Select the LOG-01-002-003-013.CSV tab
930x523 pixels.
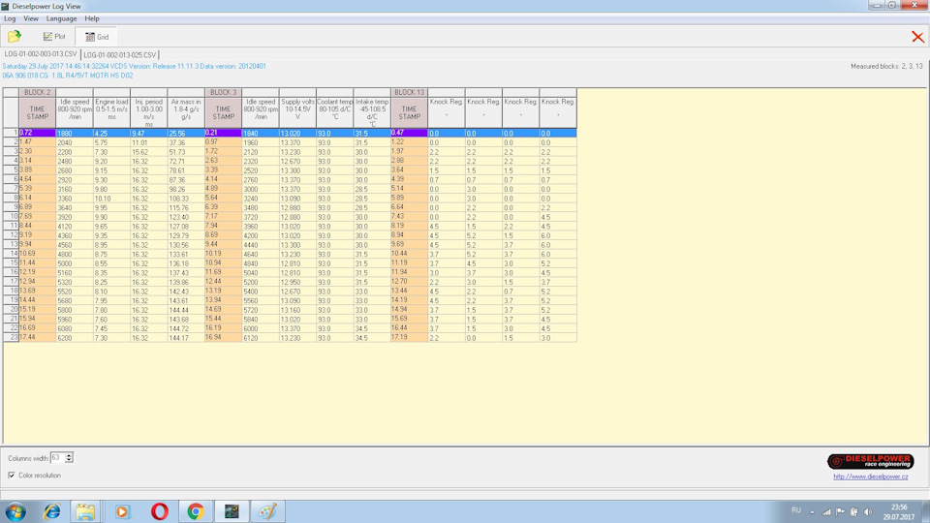41,54
